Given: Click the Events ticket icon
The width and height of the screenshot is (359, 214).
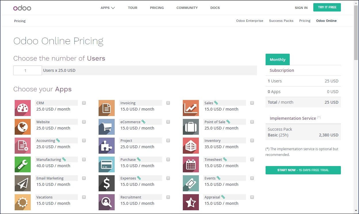Looking at the screenshot, I should pyautogui.click(x=191, y=183).
